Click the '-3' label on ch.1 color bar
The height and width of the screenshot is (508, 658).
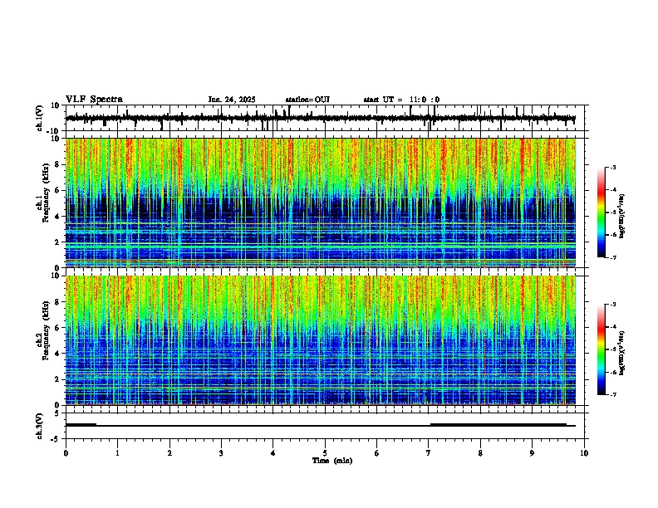coord(612,168)
